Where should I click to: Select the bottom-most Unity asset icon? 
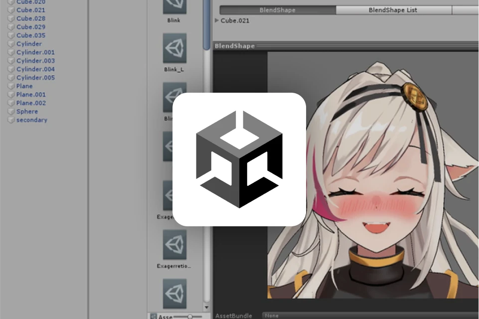(174, 294)
